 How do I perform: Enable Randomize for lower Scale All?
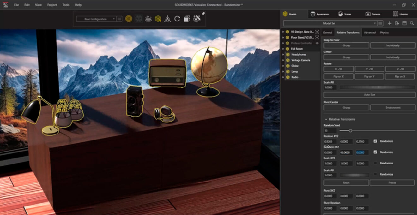[375, 174]
